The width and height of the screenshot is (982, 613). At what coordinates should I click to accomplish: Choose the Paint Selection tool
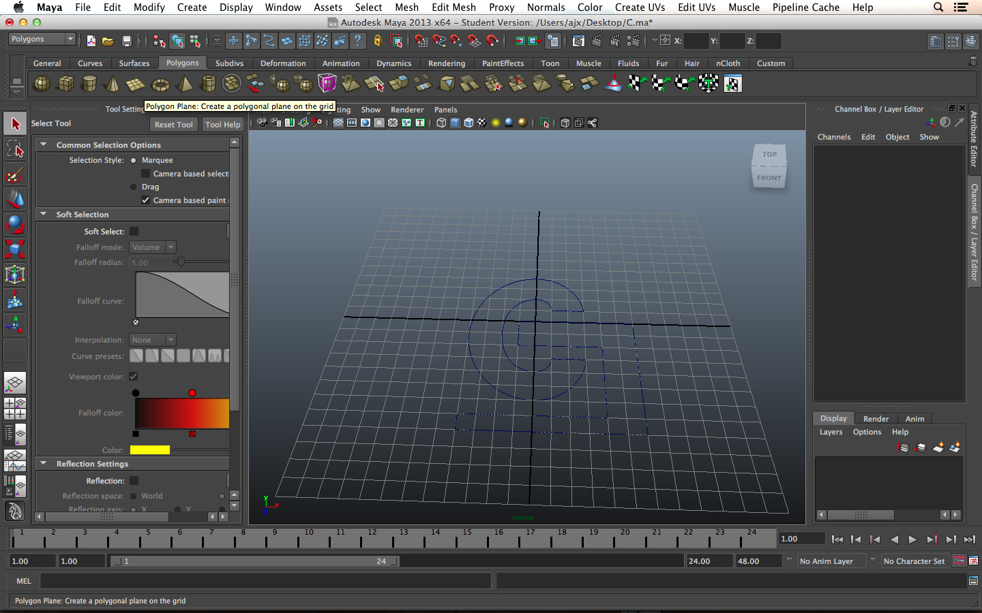(15, 174)
